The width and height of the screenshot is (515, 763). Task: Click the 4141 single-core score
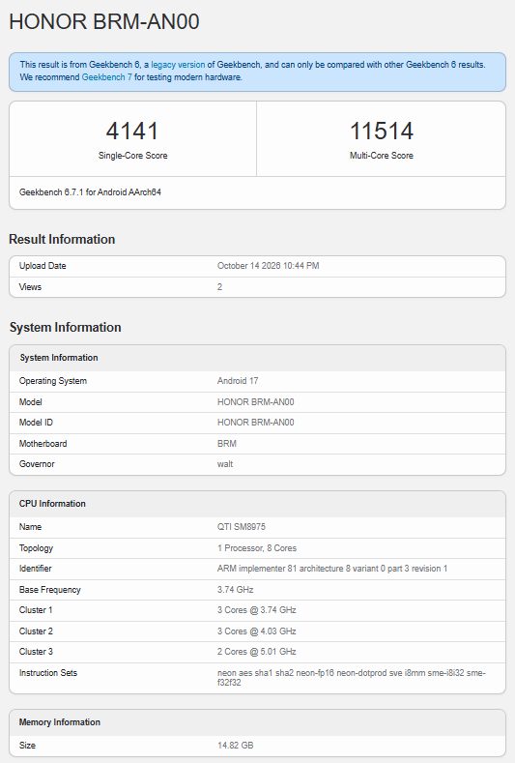[132, 131]
